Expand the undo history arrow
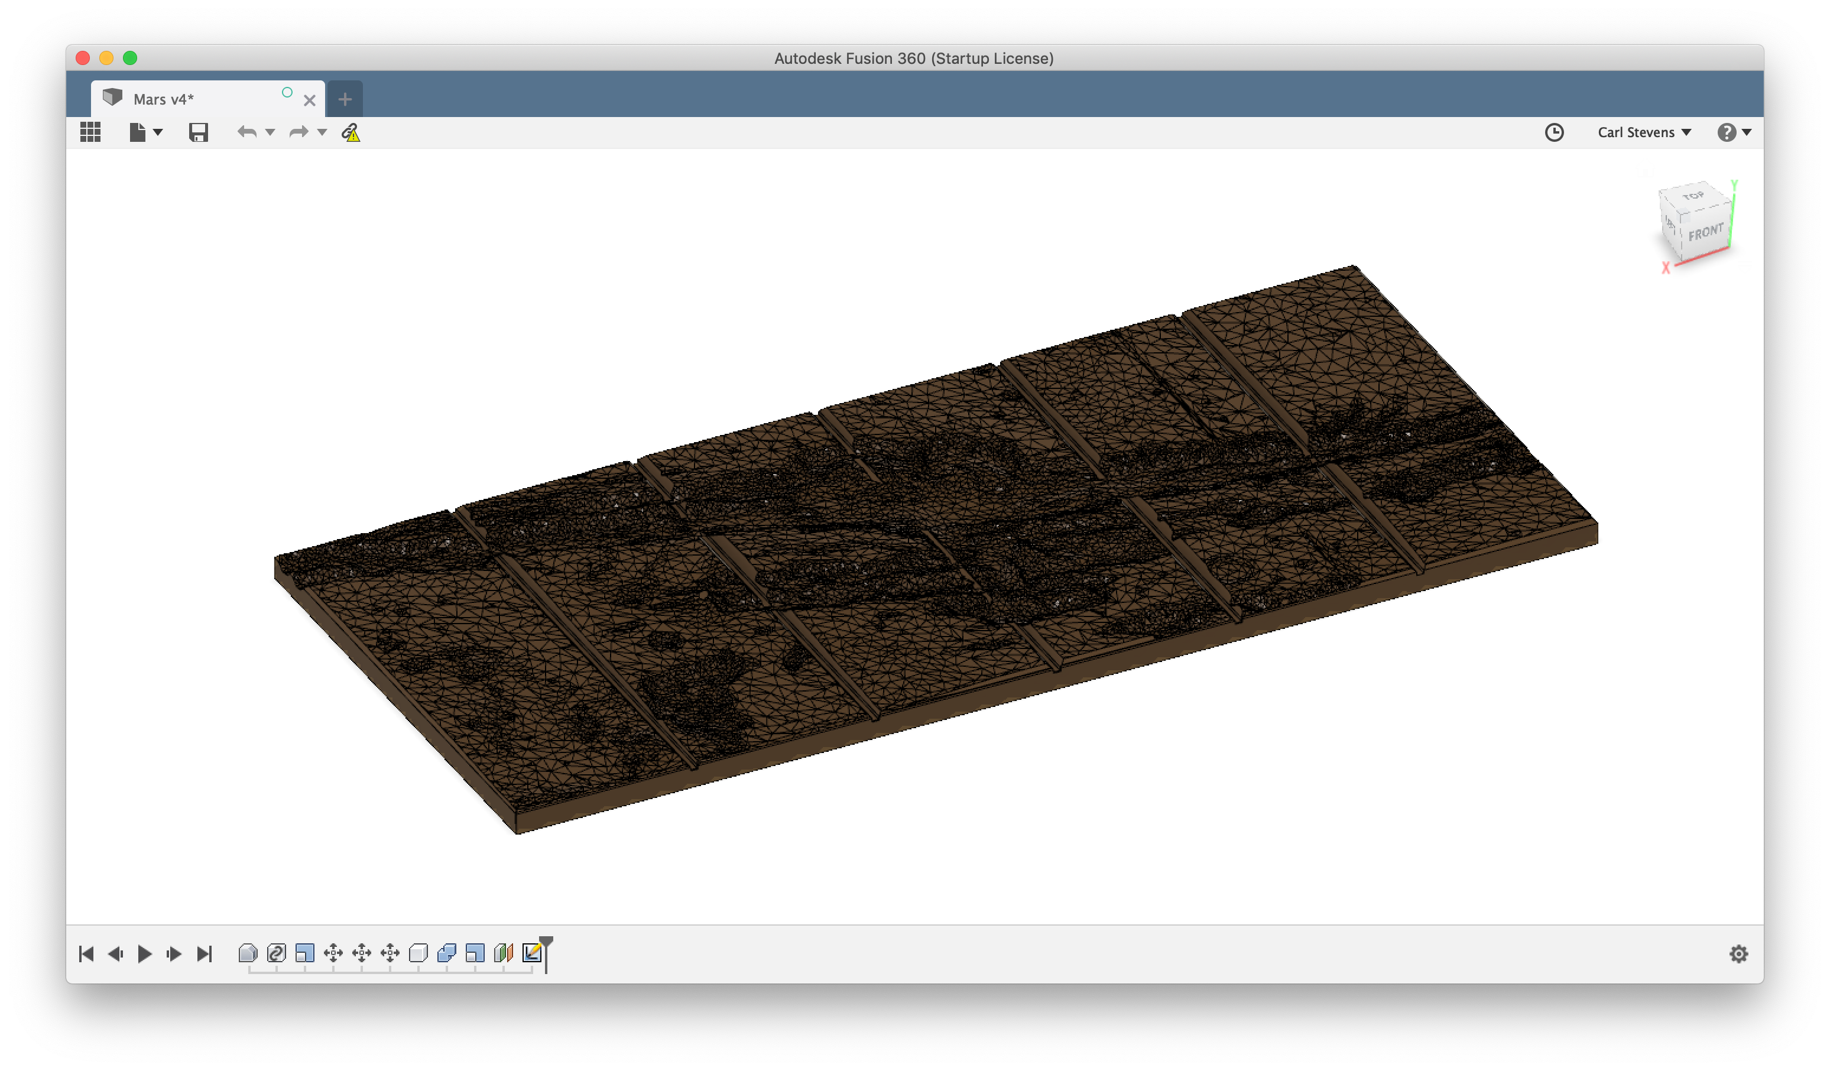Image resolution: width=1830 pixels, height=1071 pixels. point(270,132)
